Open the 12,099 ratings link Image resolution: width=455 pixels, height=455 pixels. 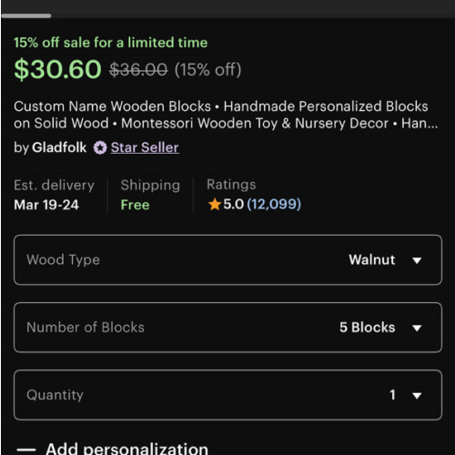coord(274,204)
